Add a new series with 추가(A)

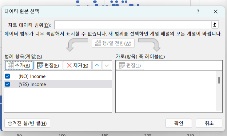(19, 66)
